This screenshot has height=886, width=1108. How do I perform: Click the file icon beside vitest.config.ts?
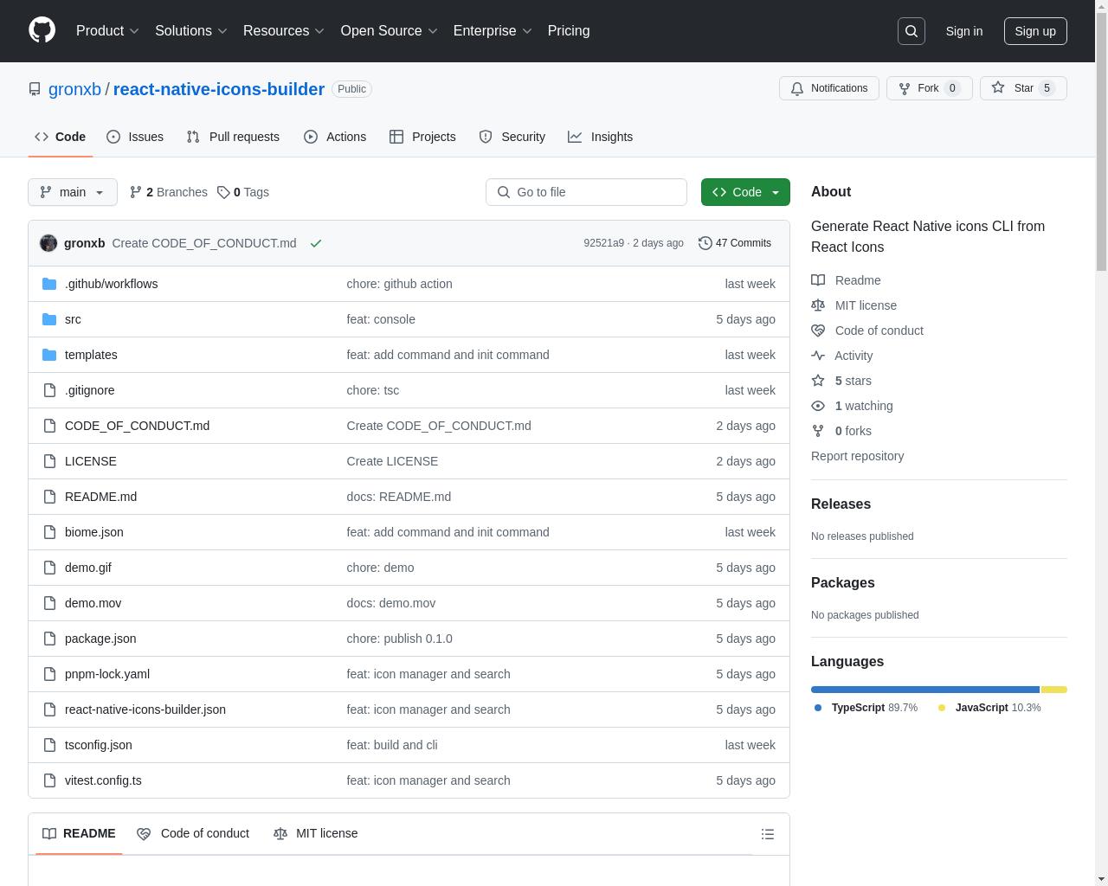(x=49, y=780)
